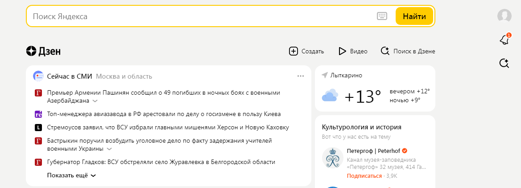This screenshot has width=521, height=188.
Task: Open Петергоф | Peterhof channel name
Action: (x=374, y=151)
